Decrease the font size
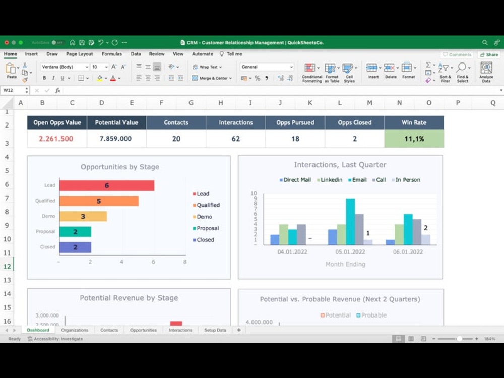504x378 pixels. [x=123, y=67]
